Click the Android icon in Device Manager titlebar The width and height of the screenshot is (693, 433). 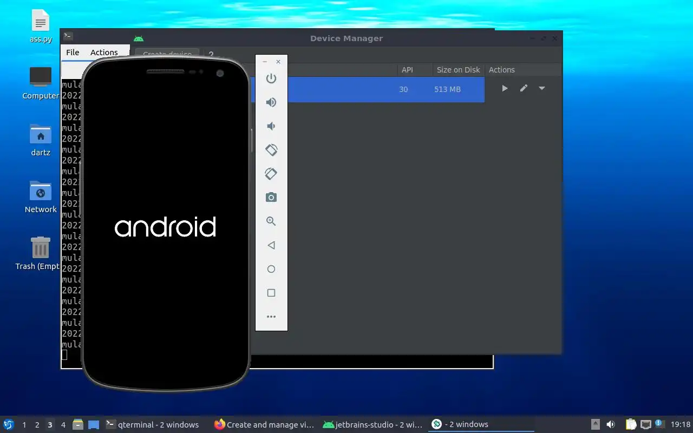click(139, 38)
